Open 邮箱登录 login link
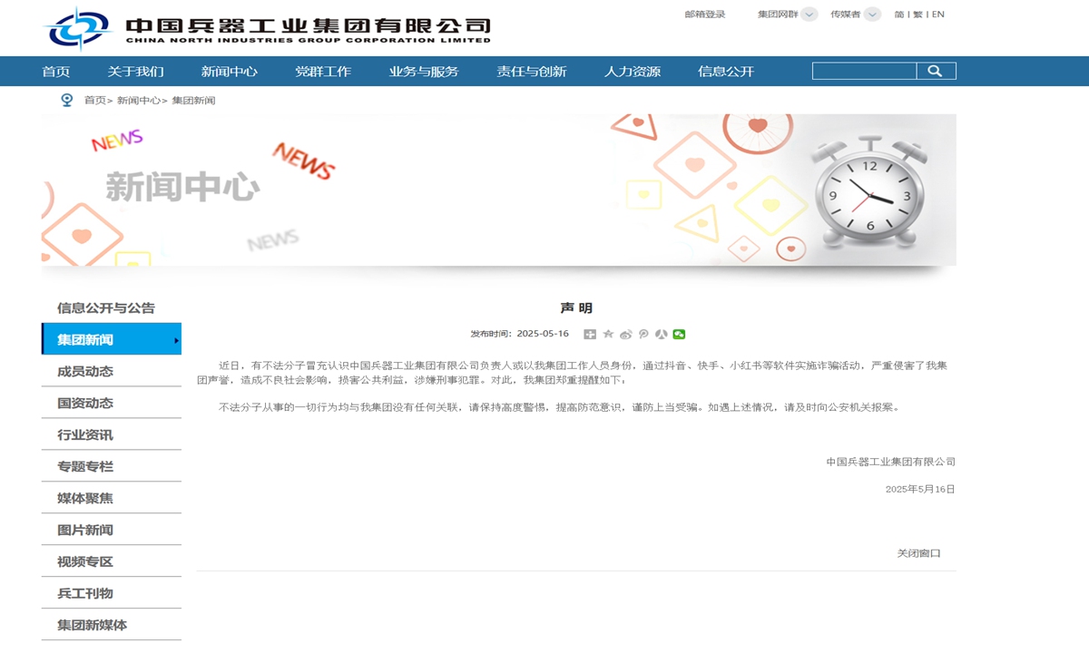 (704, 14)
